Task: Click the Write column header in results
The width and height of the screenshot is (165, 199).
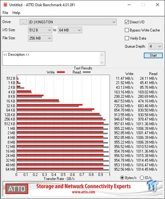Action: click(129, 74)
